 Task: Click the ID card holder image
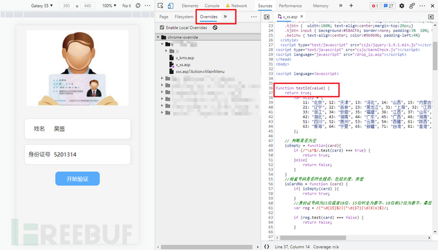(x=77, y=68)
